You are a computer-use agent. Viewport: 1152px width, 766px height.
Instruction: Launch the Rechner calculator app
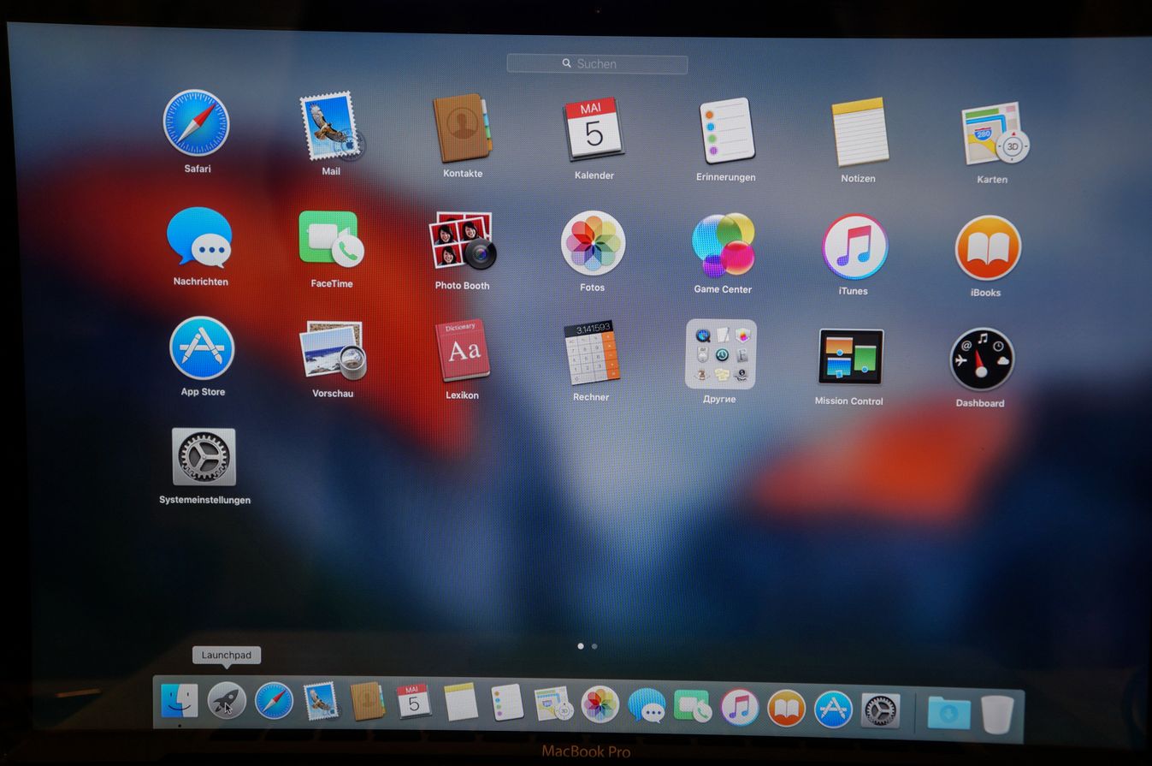point(592,353)
